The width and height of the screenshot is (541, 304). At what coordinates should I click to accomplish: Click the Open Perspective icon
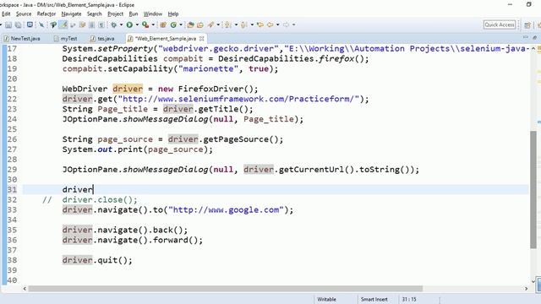click(x=527, y=24)
